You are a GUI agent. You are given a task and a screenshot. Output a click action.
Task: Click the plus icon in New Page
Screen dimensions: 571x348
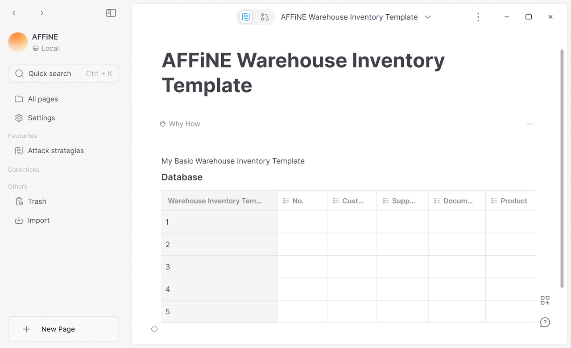pos(26,329)
